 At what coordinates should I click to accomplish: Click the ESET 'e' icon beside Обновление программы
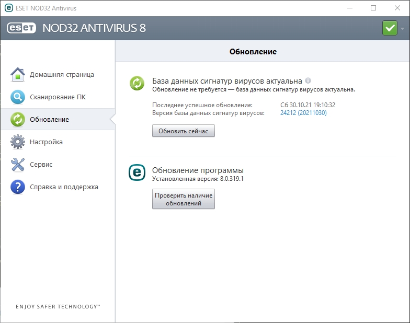coord(137,172)
